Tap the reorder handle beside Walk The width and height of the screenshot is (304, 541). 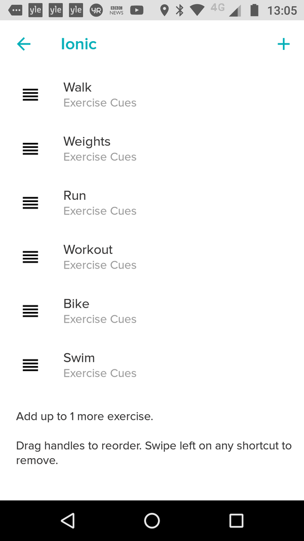(30, 95)
